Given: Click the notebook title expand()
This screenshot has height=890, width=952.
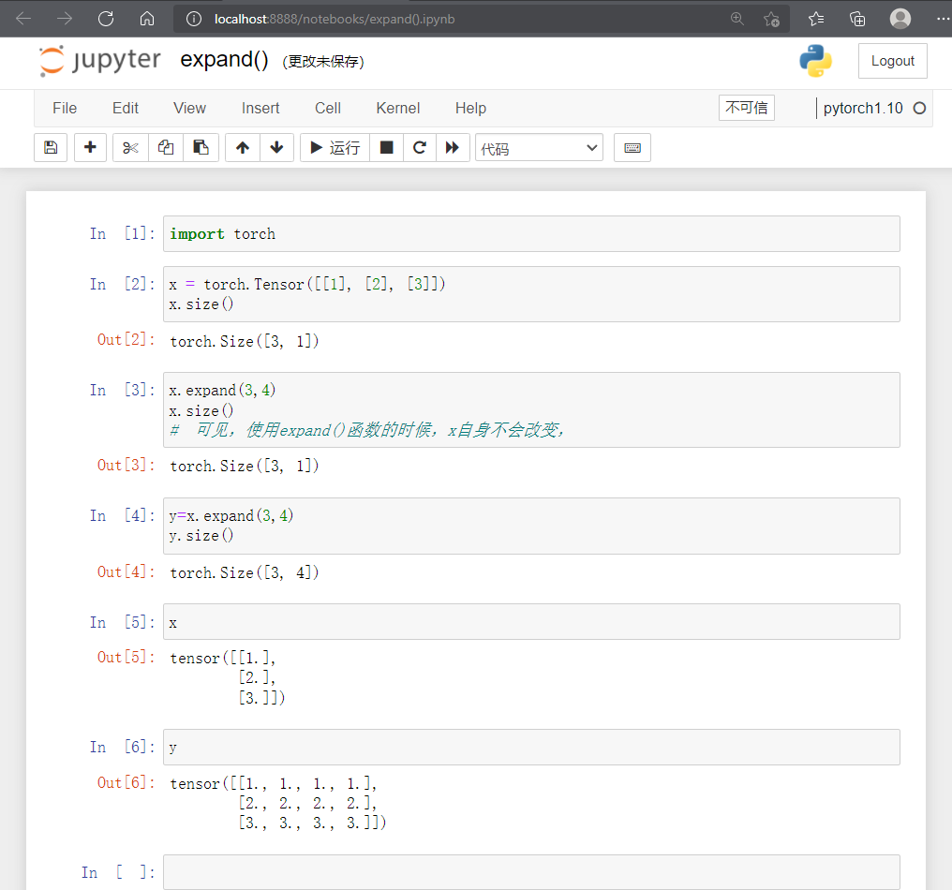Looking at the screenshot, I should click(x=224, y=59).
